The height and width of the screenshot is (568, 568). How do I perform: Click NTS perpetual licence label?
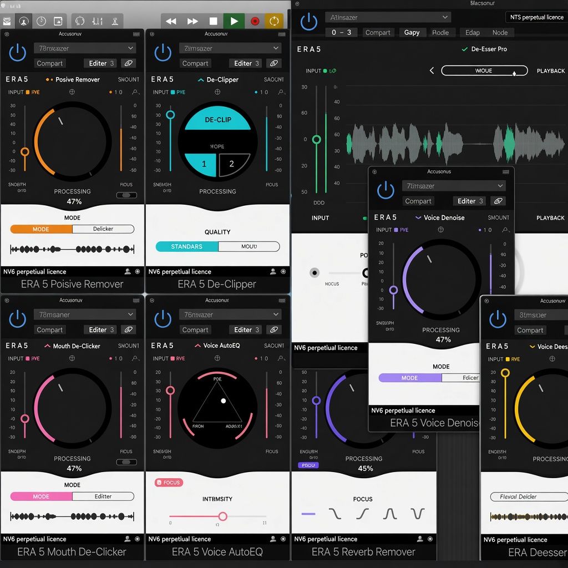coord(536,17)
